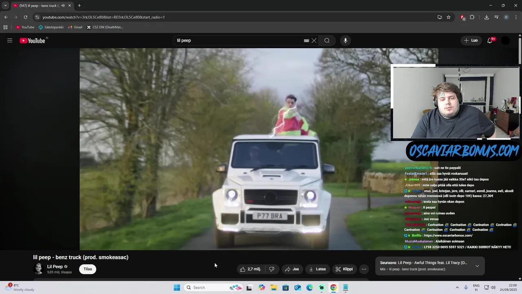This screenshot has width=522, height=294.
Task: Open Chrome profile button
Action: (x=506, y=17)
